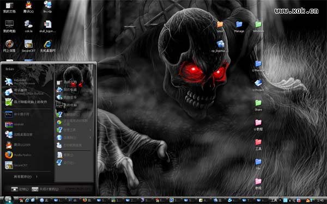Expand 所有程序 in the Start menu
This screenshot has width=327, height=204.
pos(26,176)
